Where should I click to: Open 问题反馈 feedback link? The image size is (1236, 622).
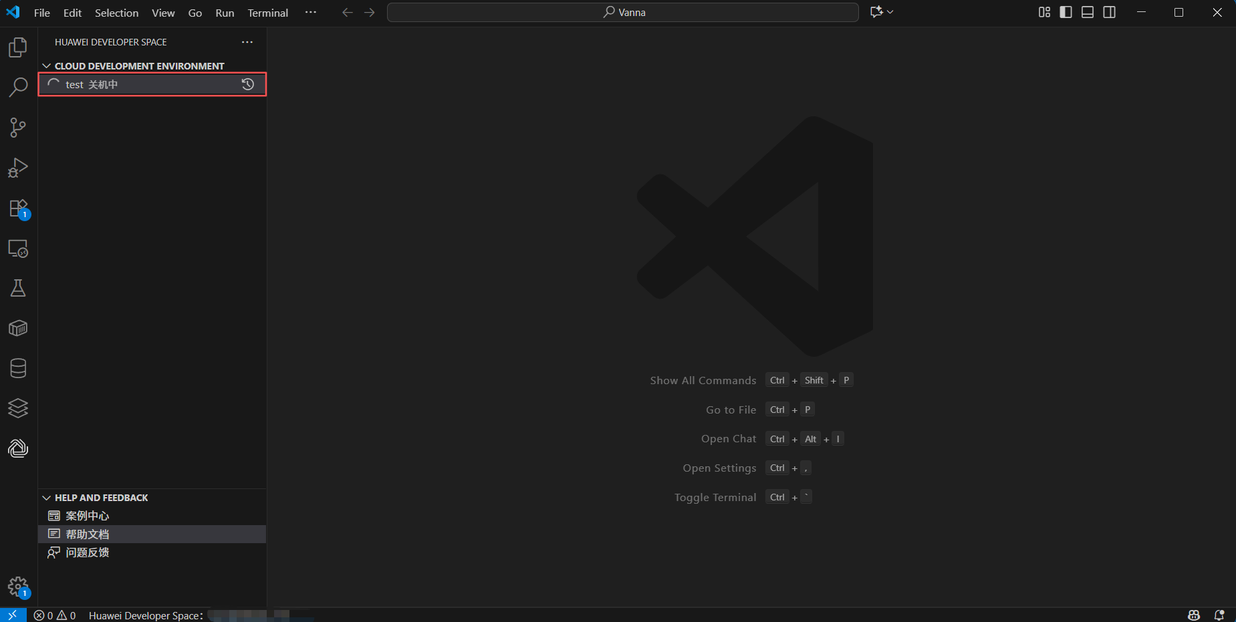coord(88,553)
